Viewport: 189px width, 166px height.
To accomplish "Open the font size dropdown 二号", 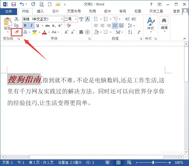I will pyautogui.click(x=76, y=19).
